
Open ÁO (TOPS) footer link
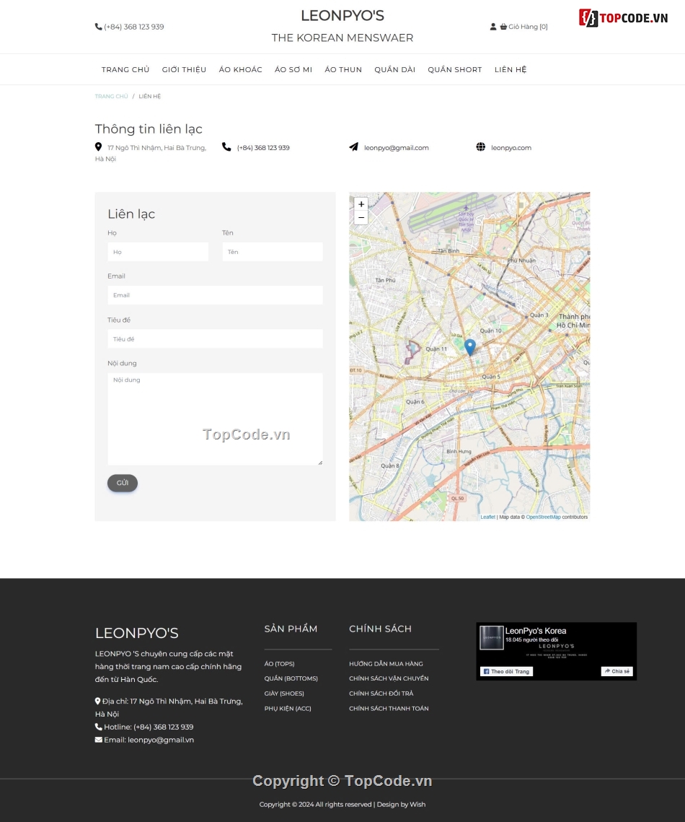pyautogui.click(x=279, y=664)
